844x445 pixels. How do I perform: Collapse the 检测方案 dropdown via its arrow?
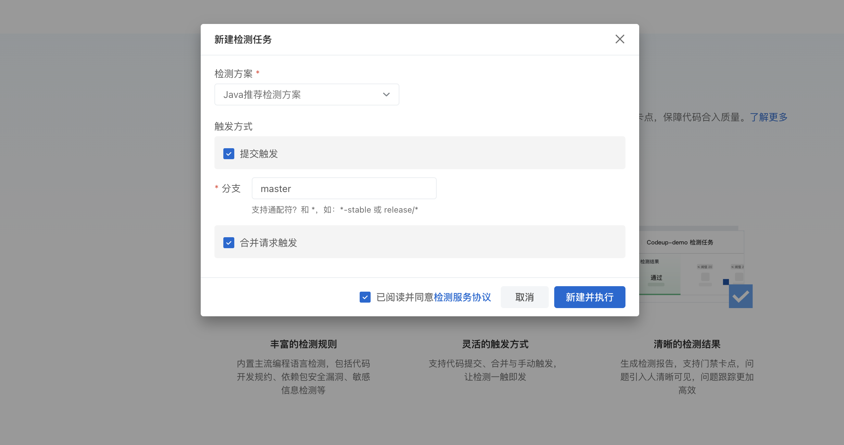click(x=386, y=94)
